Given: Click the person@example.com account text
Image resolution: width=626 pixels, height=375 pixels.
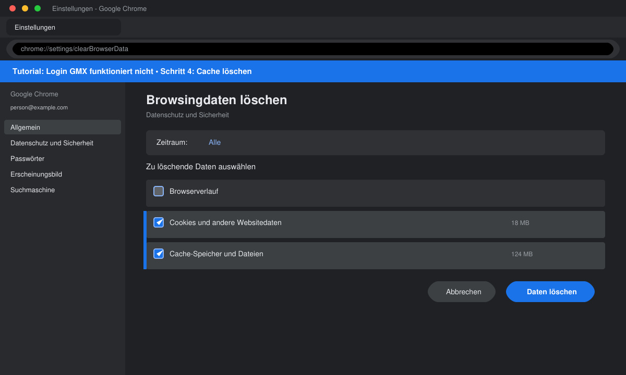Looking at the screenshot, I should (39, 107).
